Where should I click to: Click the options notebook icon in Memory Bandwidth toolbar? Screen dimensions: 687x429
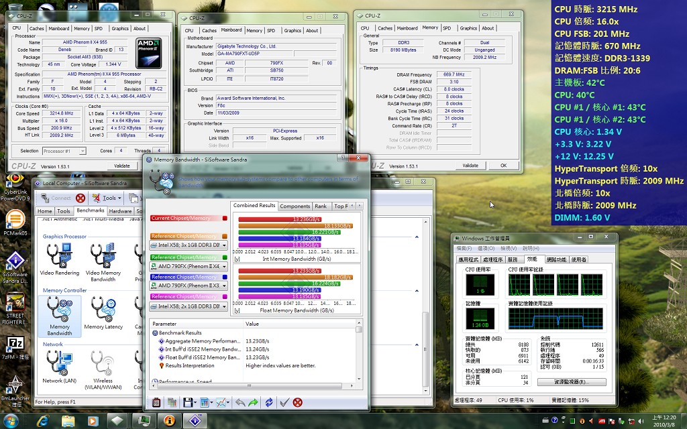tap(156, 402)
